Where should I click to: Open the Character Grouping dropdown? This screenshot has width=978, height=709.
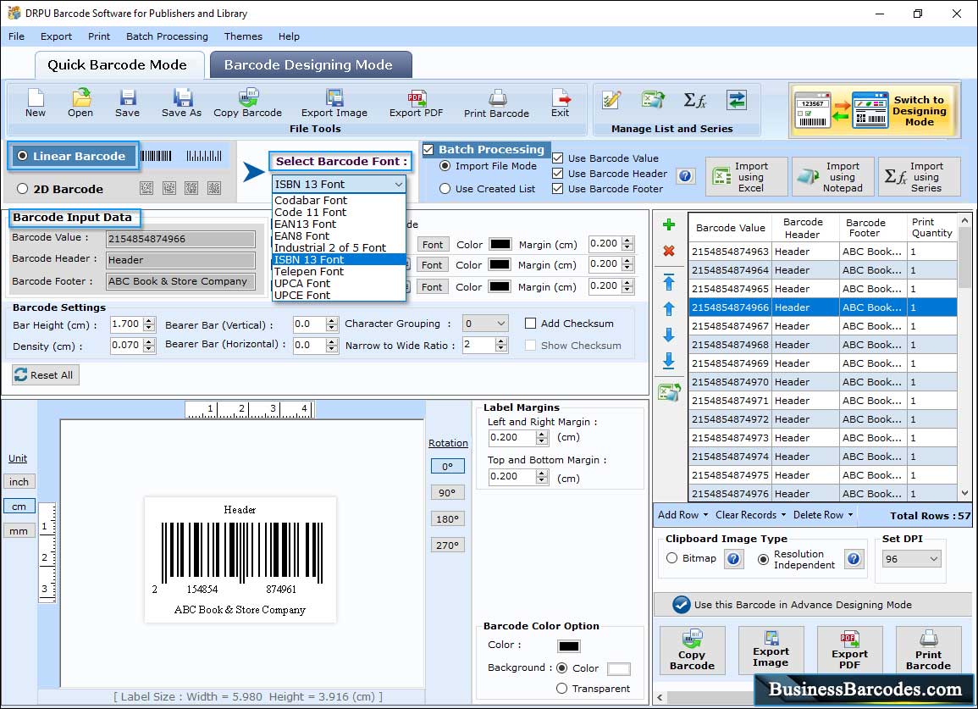[485, 324]
